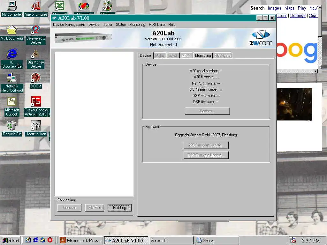Open Settings link in browser window
Screen dimensions: 327x245
coord(298,15)
